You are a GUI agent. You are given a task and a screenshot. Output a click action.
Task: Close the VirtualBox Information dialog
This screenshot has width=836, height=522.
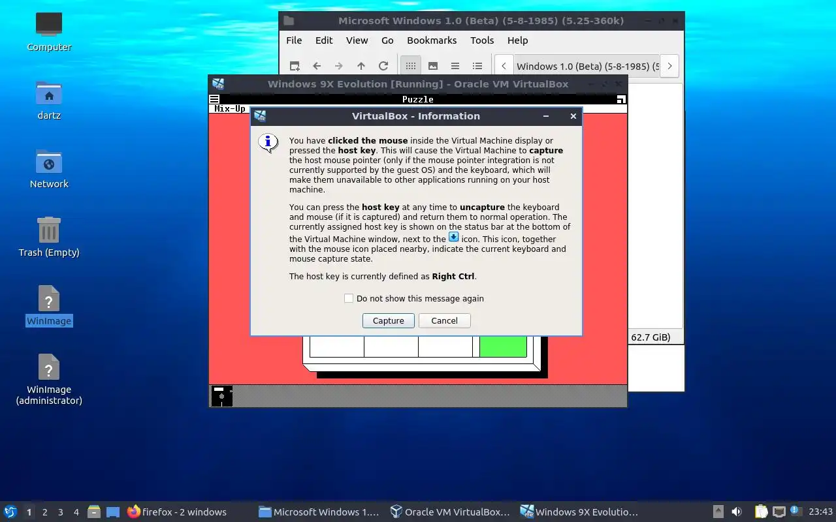tap(573, 116)
